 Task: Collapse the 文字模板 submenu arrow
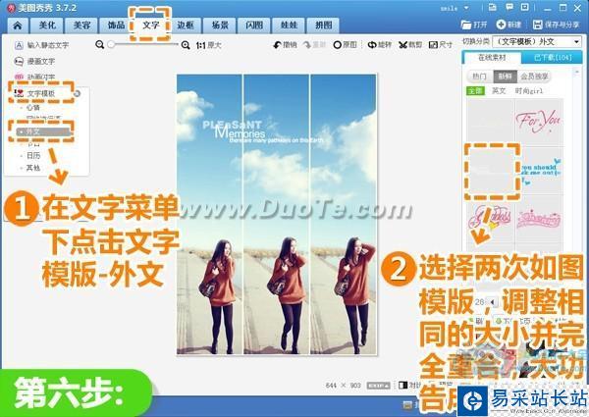(x=77, y=93)
